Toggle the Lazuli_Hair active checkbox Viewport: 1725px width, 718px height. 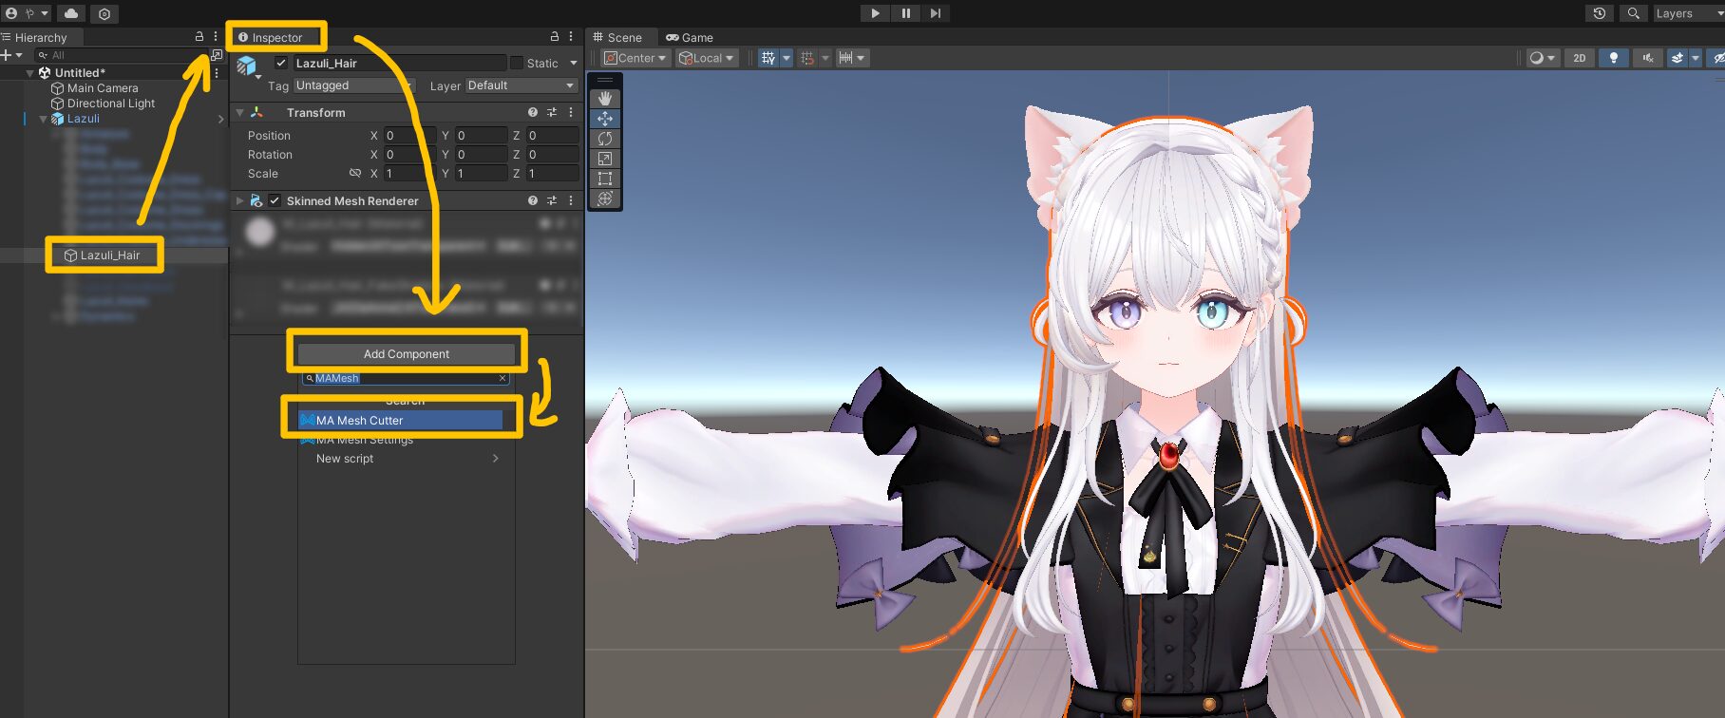pyautogui.click(x=281, y=63)
